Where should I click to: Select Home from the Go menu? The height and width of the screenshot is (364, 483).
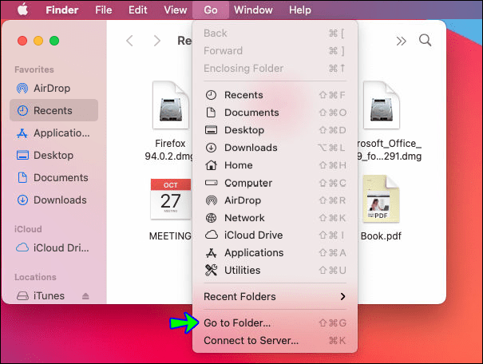point(275,165)
